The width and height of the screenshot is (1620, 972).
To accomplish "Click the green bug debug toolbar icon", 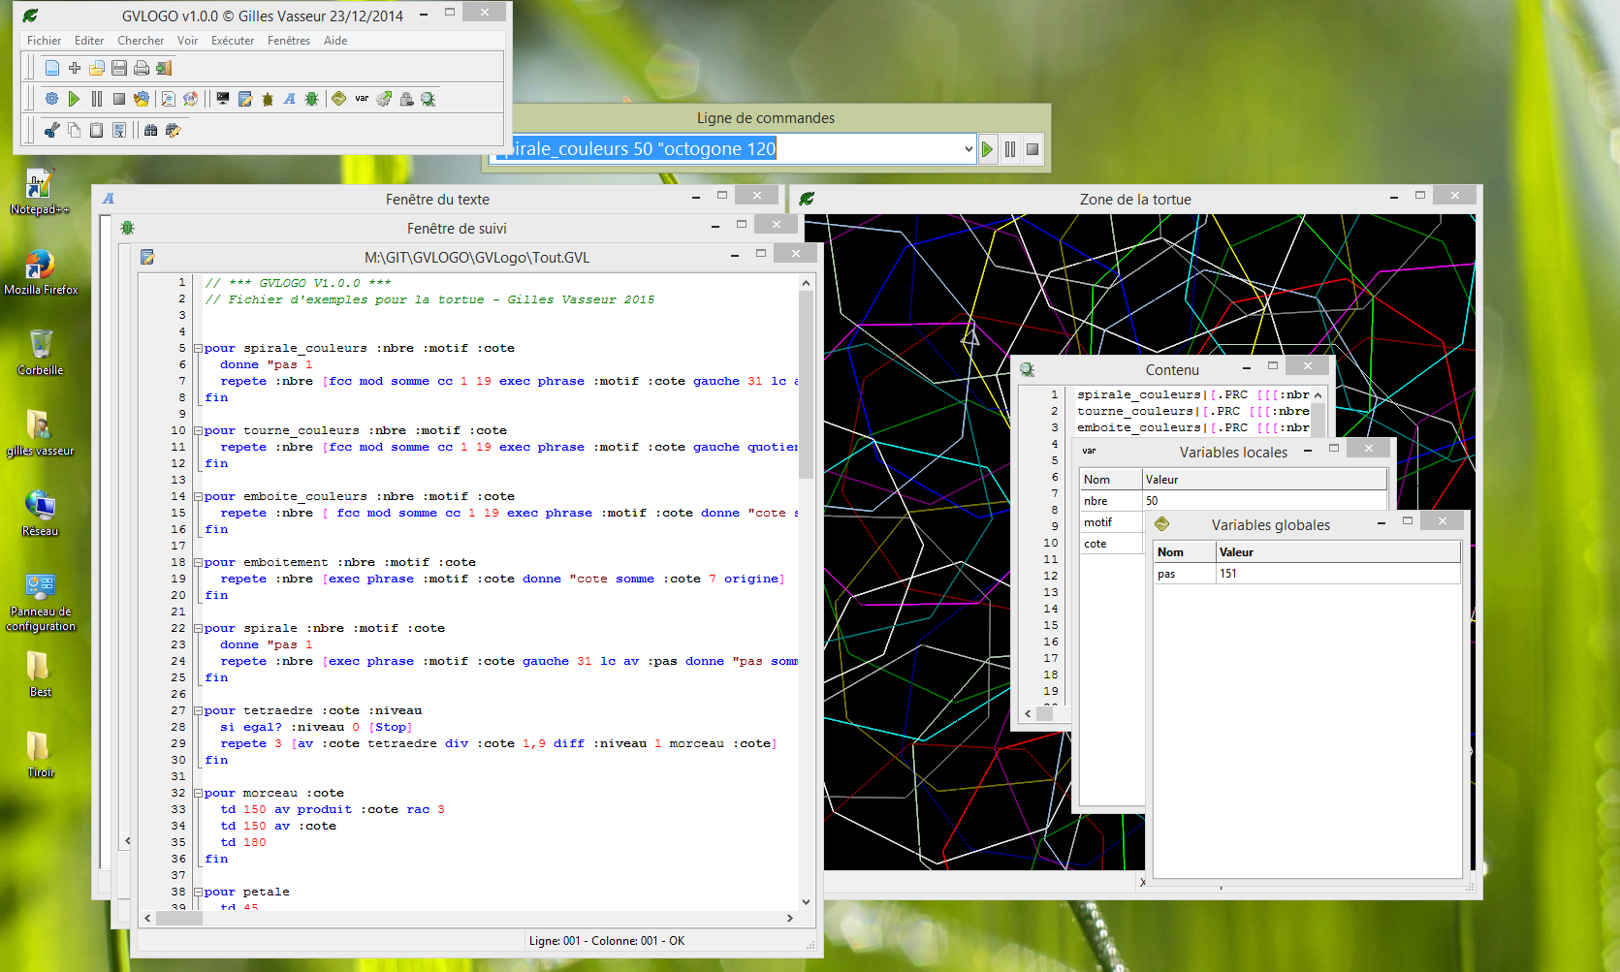I will coord(311,99).
